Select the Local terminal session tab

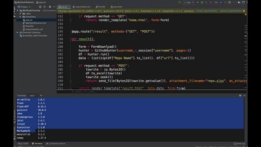33,96
